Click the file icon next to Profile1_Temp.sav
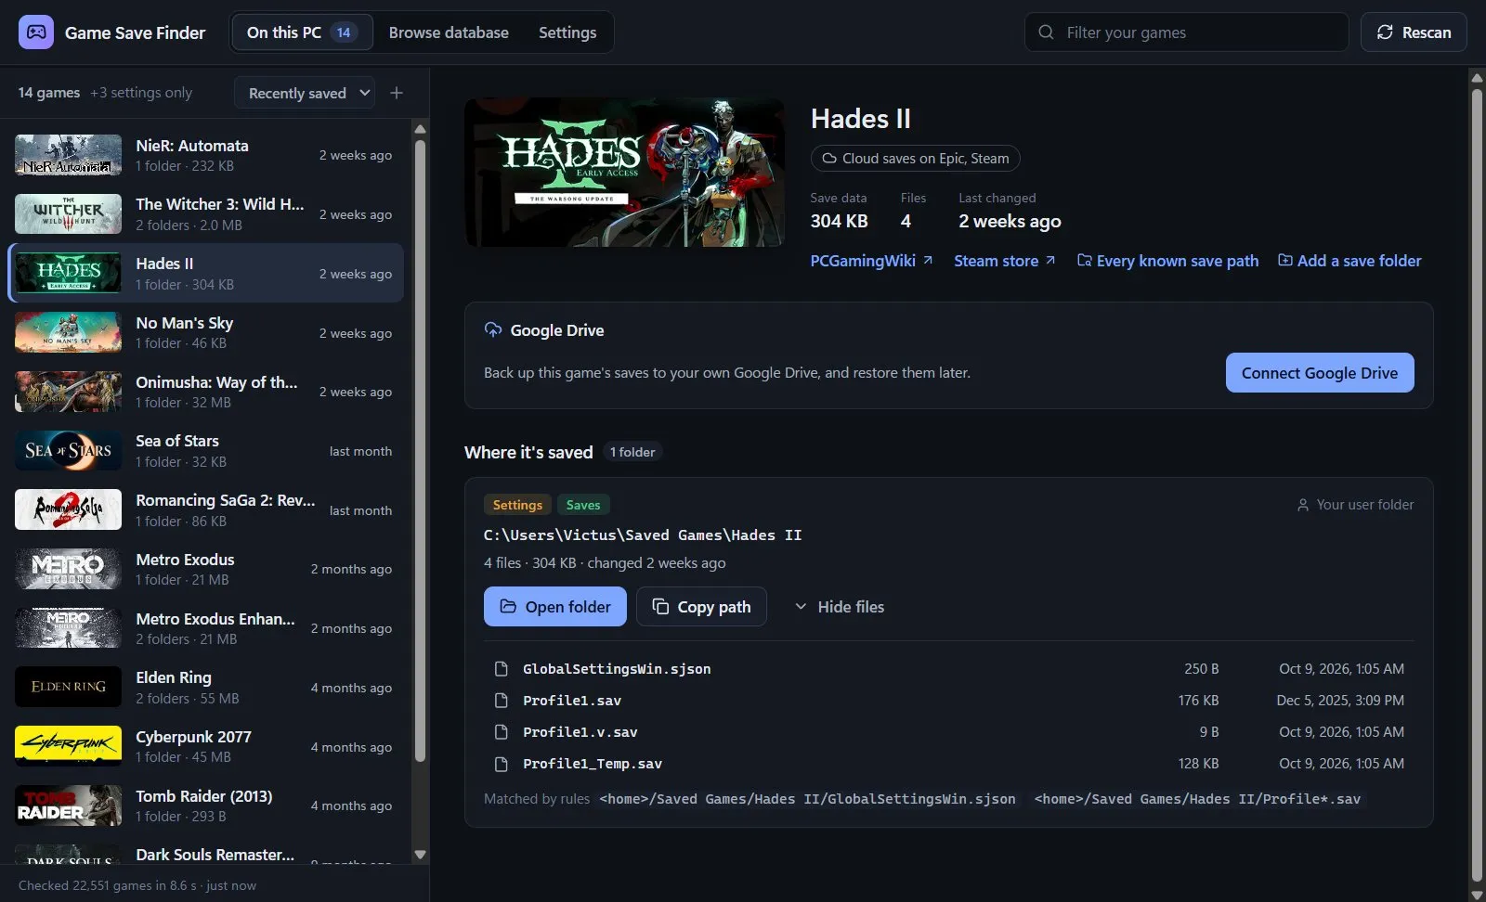This screenshot has height=902, width=1486. [x=502, y=764]
